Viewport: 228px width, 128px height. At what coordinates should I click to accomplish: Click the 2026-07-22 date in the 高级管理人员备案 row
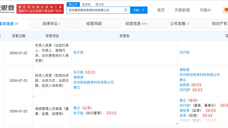19,111
